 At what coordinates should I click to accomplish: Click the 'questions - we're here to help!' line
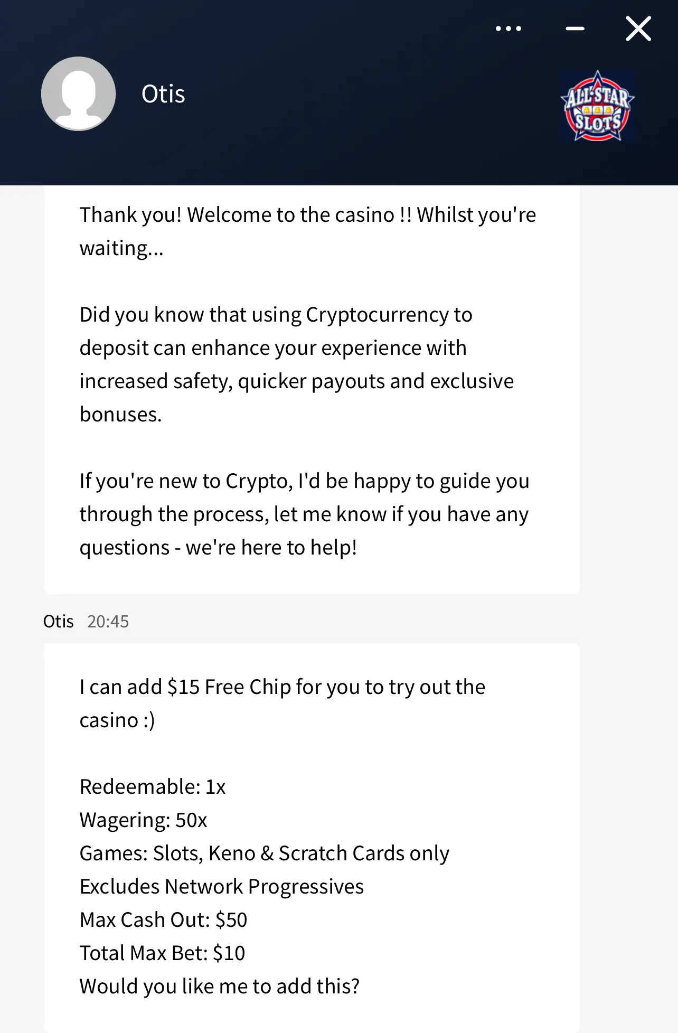[218, 548]
